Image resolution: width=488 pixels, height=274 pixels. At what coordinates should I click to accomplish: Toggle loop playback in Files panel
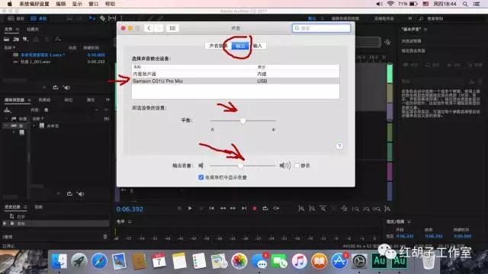(56, 88)
